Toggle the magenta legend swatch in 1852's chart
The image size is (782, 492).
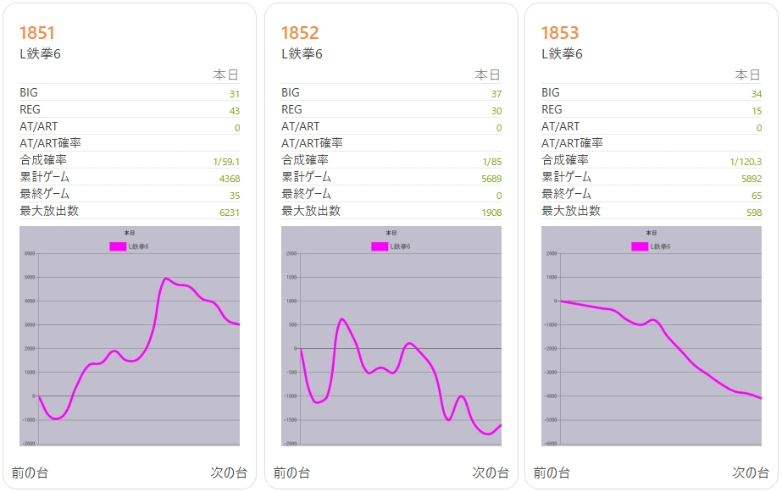pos(379,246)
